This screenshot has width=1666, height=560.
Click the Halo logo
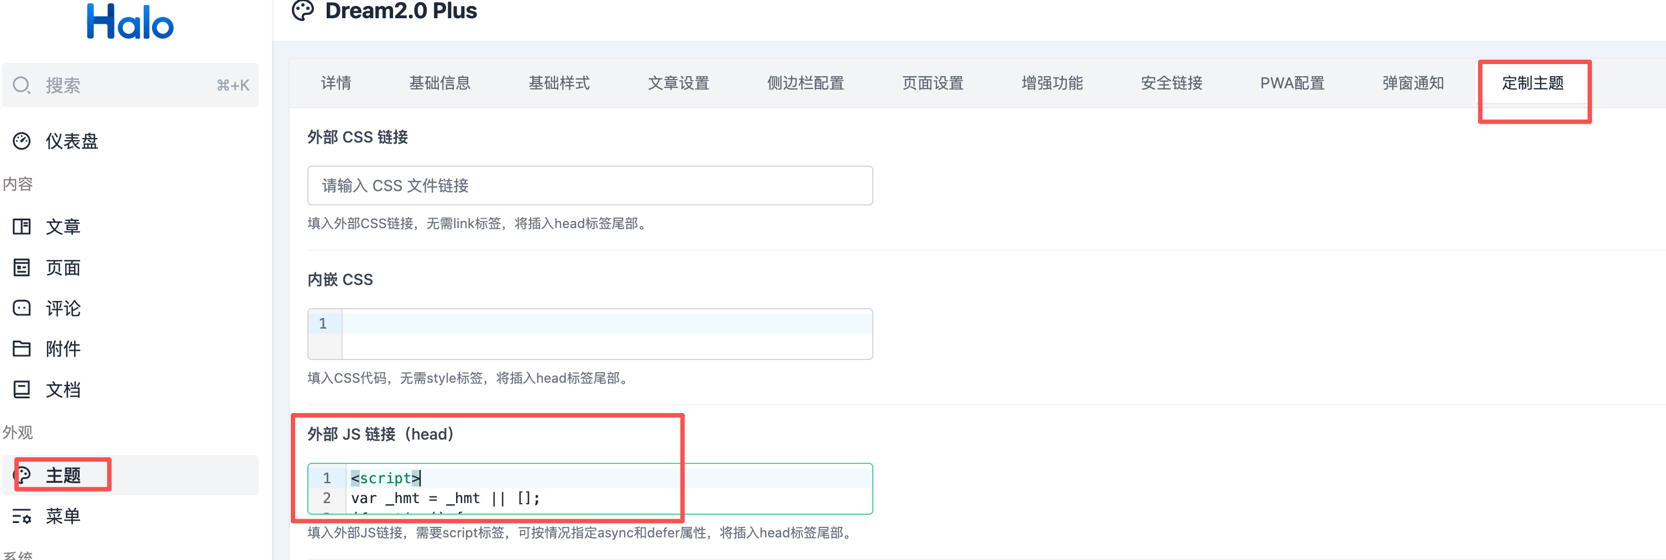coord(130,22)
